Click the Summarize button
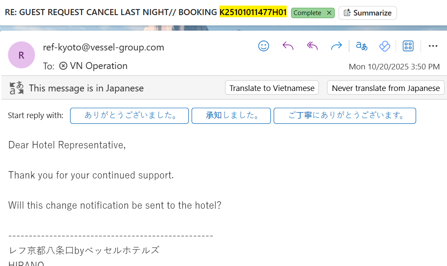447x266 pixels. point(368,13)
